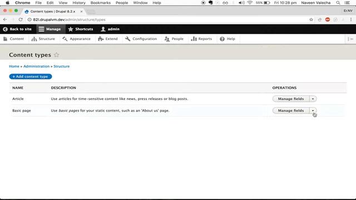356x200 pixels.
Task: Open Chrome View menu
Action: [63, 3]
